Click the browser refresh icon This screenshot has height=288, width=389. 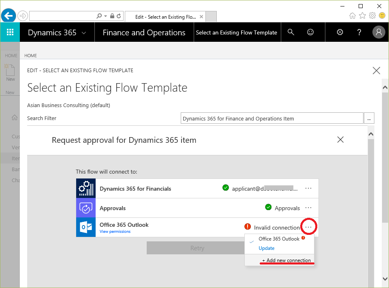(x=119, y=16)
